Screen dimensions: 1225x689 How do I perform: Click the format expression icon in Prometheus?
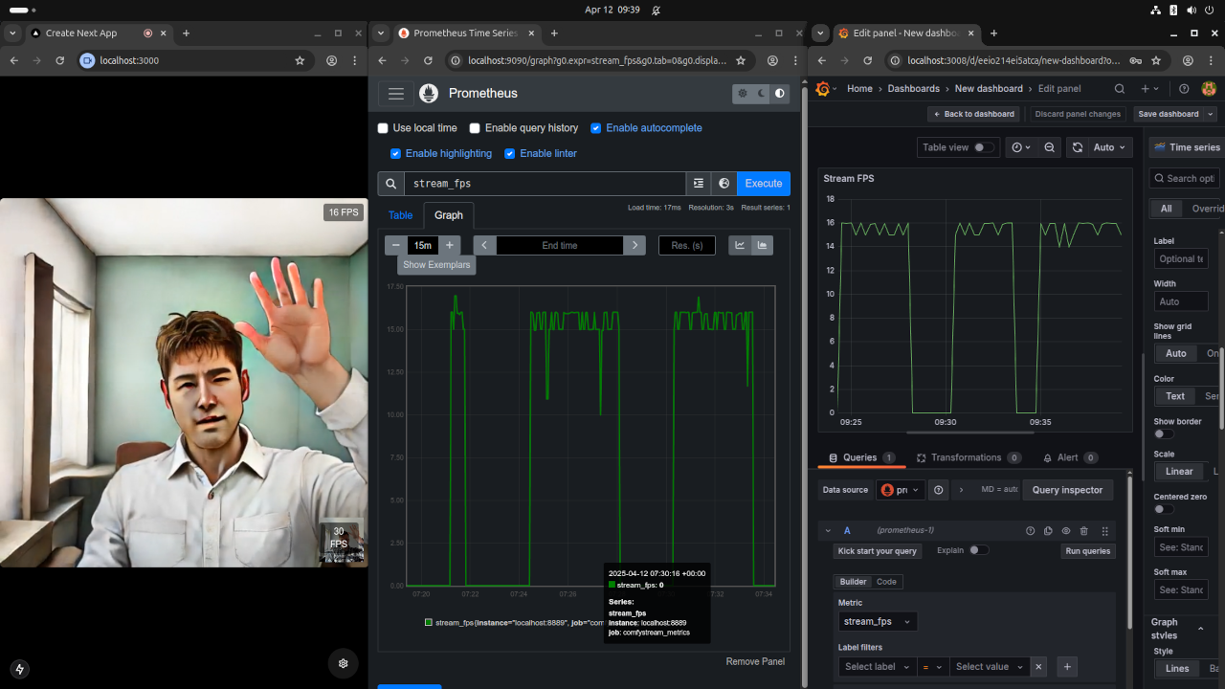click(x=699, y=184)
